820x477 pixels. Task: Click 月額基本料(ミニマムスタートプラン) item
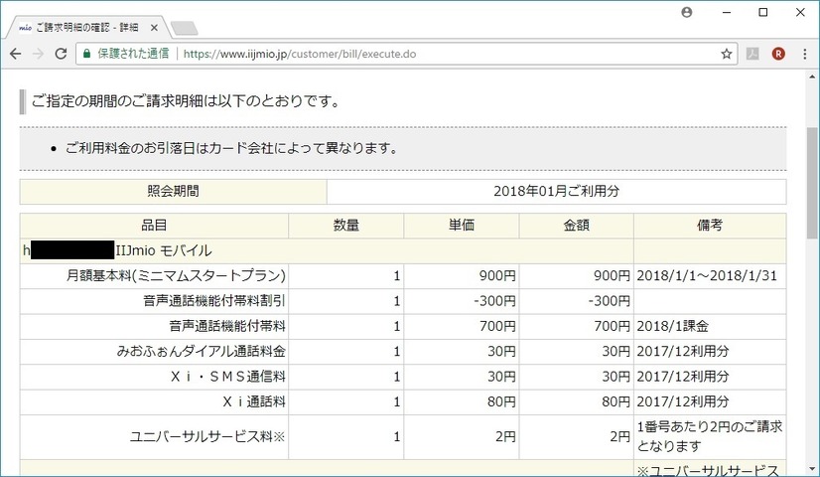[176, 275]
